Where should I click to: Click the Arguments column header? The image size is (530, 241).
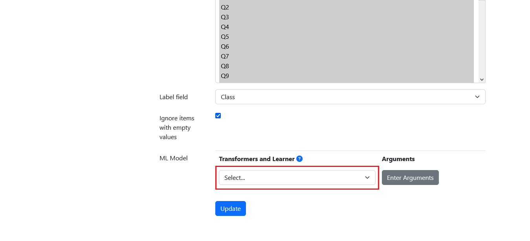pyautogui.click(x=398, y=159)
